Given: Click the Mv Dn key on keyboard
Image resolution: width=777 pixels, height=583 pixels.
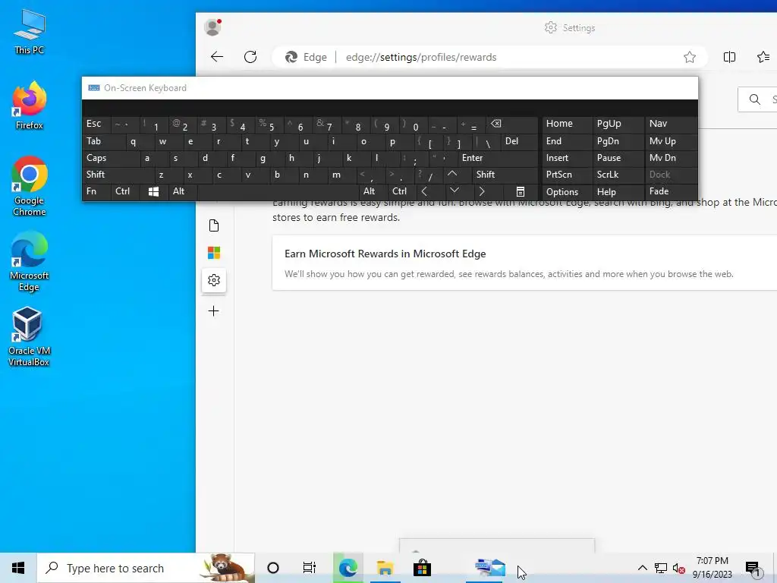Looking at the screenshot, I should click(x=671, y=158).
